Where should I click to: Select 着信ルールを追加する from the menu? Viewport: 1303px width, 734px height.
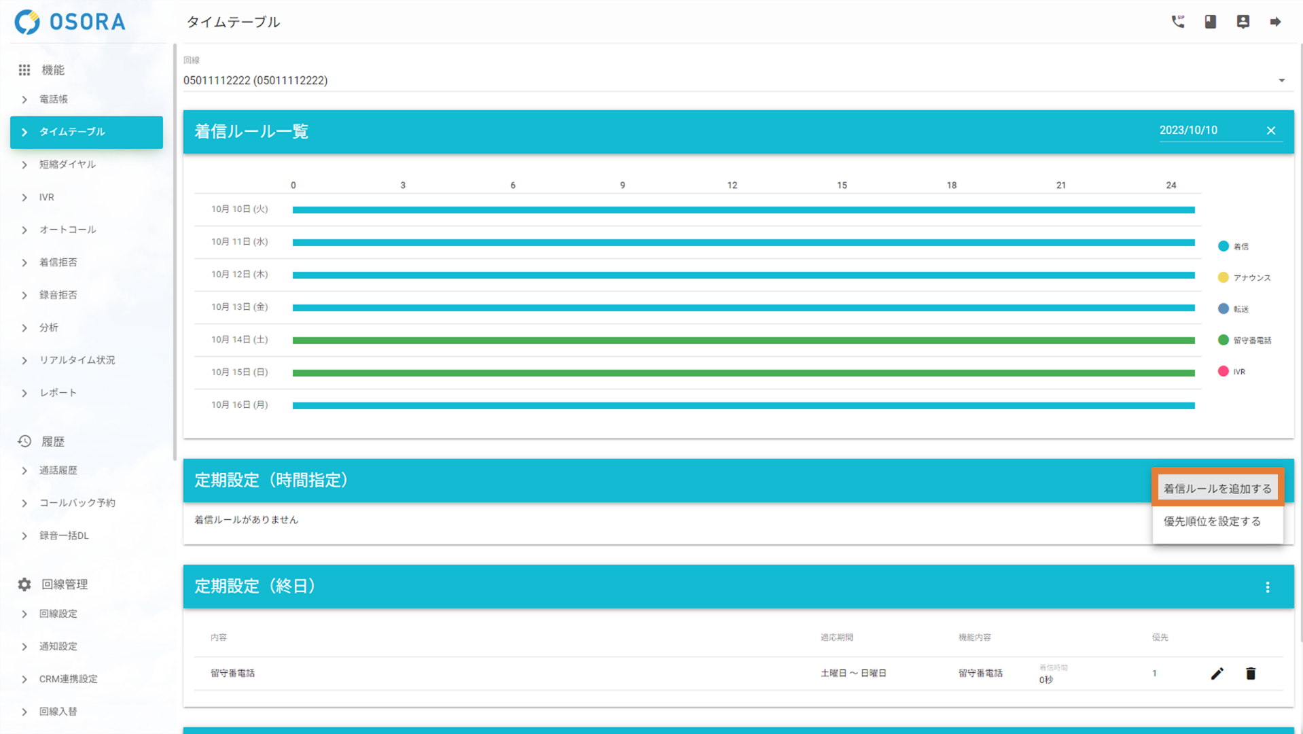pos(1217,489)
